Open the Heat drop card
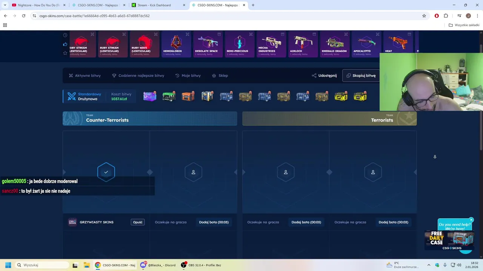483x271 pixels. click(398, 44)
